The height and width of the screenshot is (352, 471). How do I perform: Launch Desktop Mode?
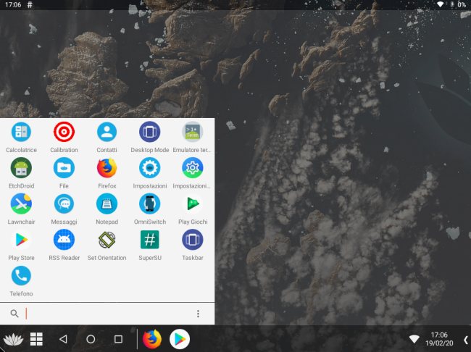[x=149, y=132]
